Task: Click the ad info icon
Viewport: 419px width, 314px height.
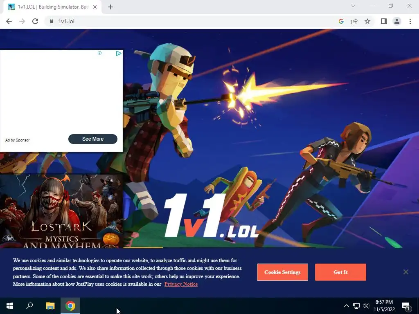Action: tap(100, 53)
